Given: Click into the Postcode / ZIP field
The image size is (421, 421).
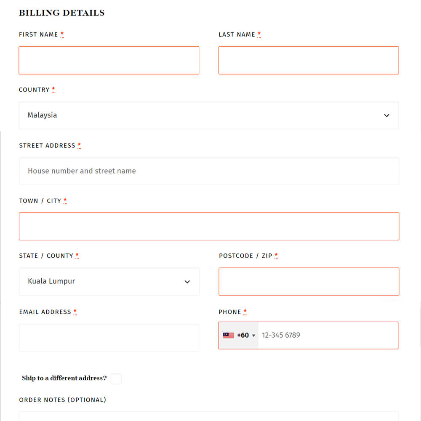Looking at the screenshot, I should point(309,281).
